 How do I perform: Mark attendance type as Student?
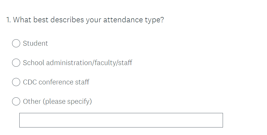pyautogui.click(x=16, y=43)
